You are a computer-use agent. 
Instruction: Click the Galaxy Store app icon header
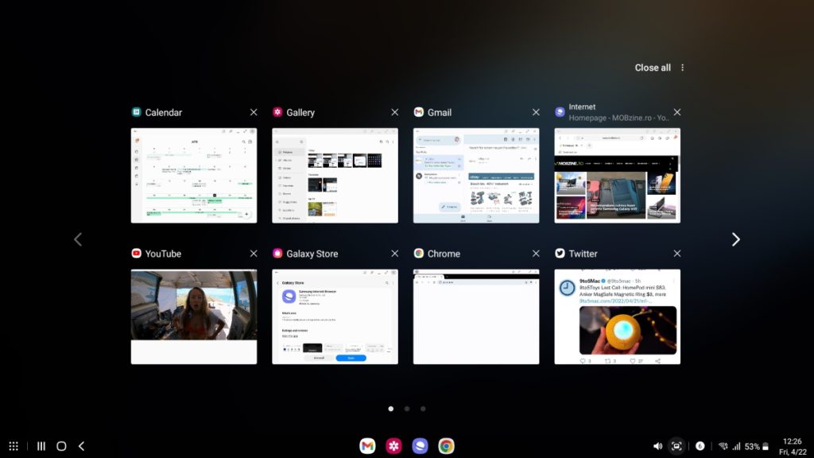(277, 254)
